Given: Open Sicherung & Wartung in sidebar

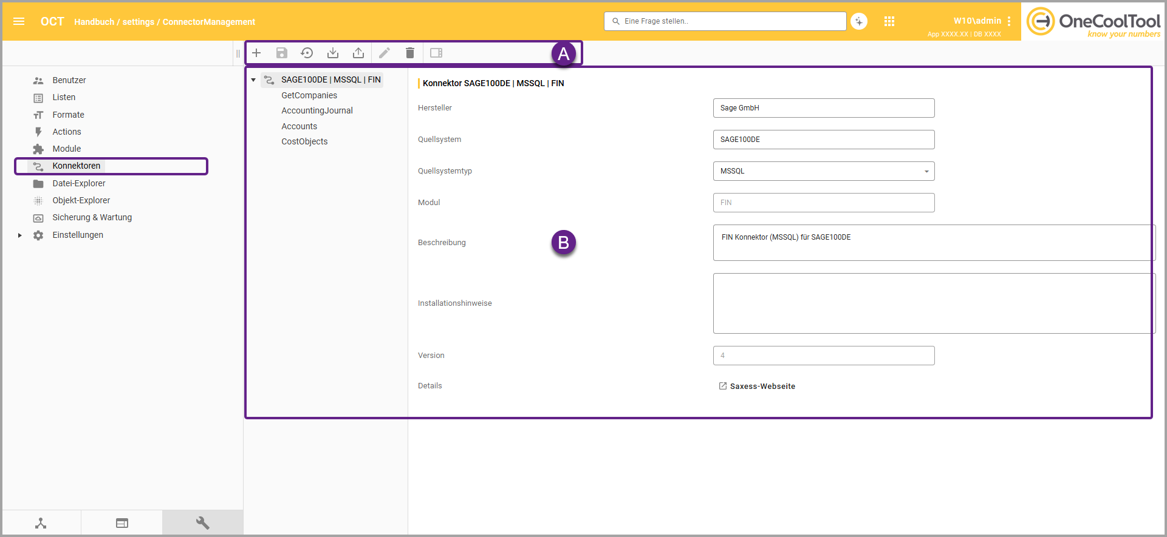Looking at the screenshot, I should click(x=92, y=217).
